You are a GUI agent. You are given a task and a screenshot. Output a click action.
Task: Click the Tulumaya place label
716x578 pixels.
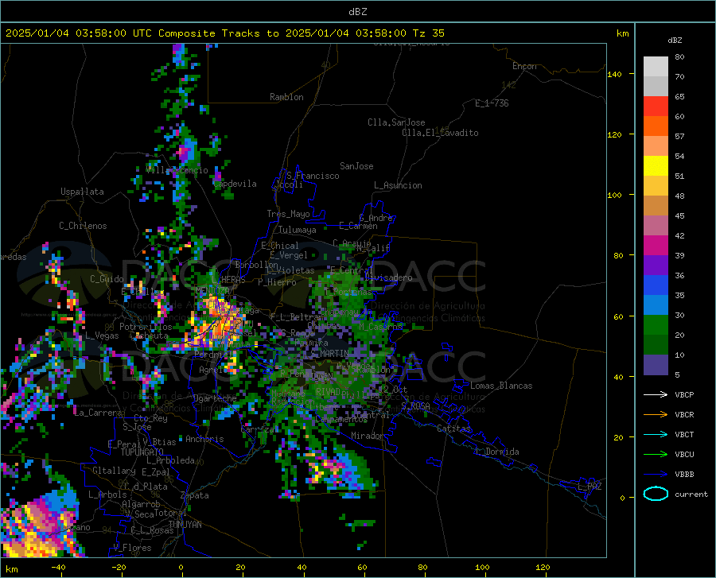(298, 230)
